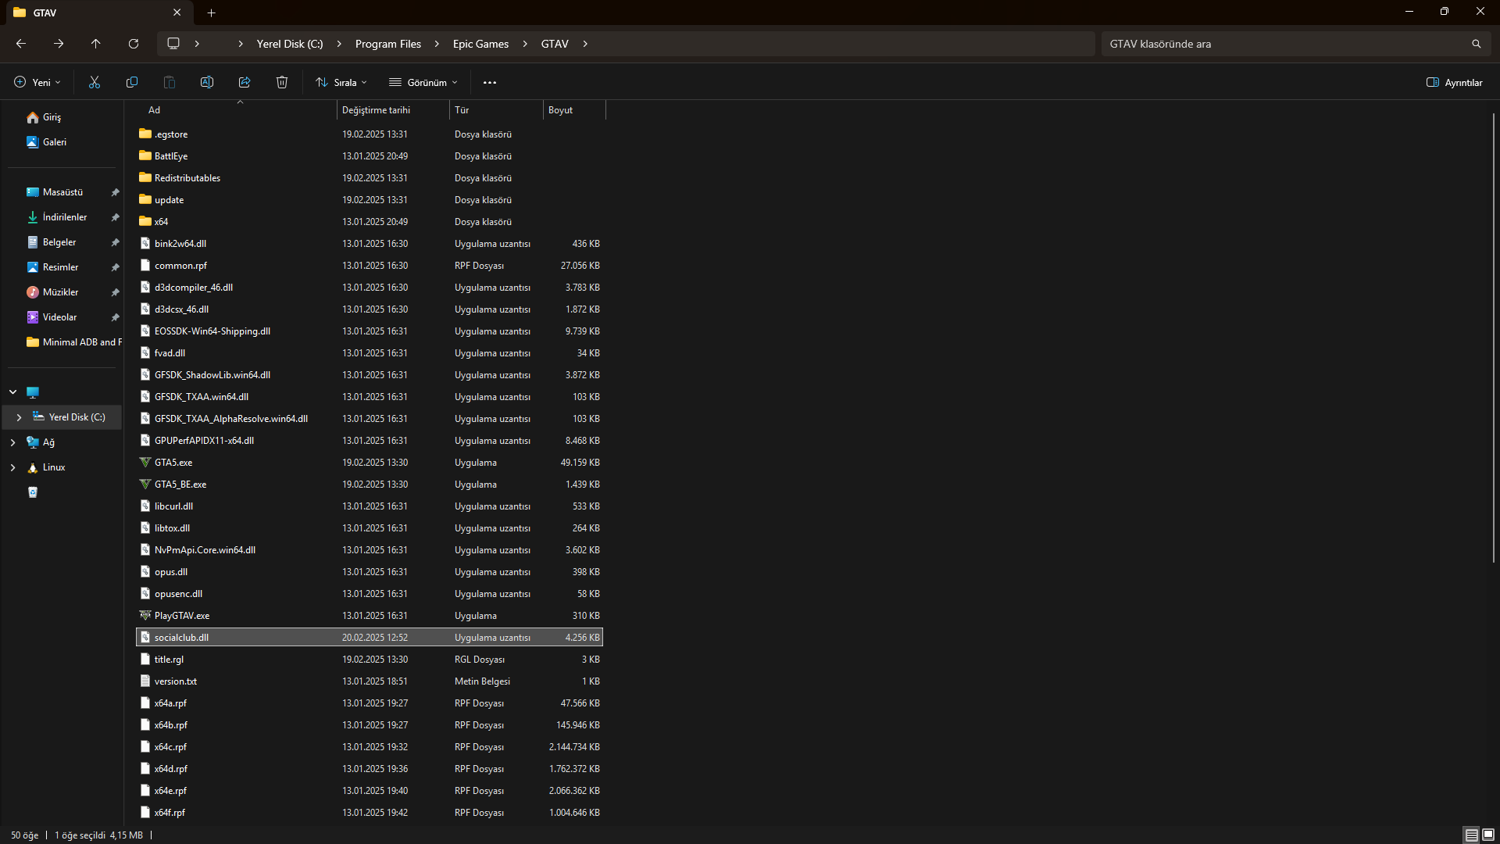Image resolution: width=1500 pixels, height=844 pixels.
Task: Click the Share icon in toolbar
Action: pos(245,82)
